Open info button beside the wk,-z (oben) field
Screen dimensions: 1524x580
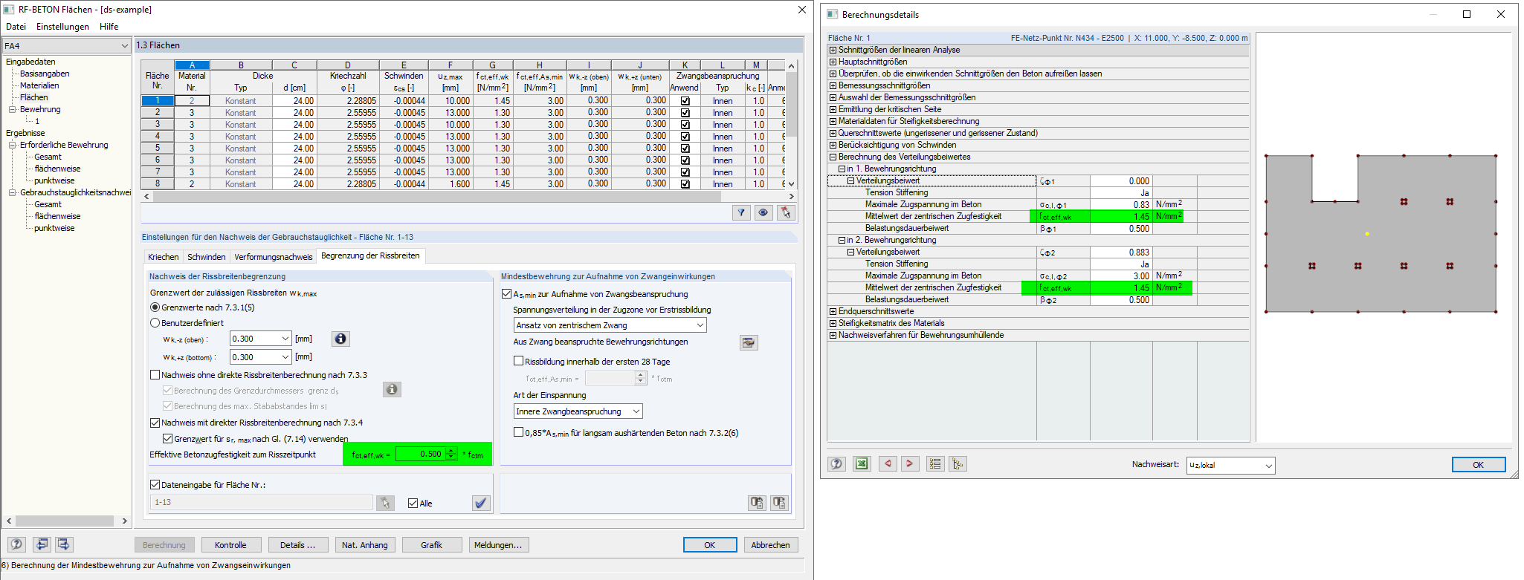[x=340, y=339]
